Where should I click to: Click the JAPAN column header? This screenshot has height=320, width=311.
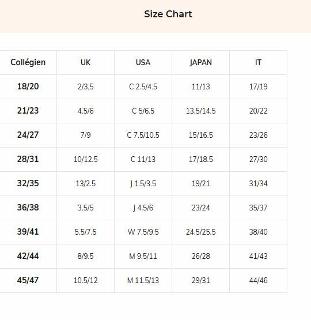pyautogui.click(x=201, y=62)
